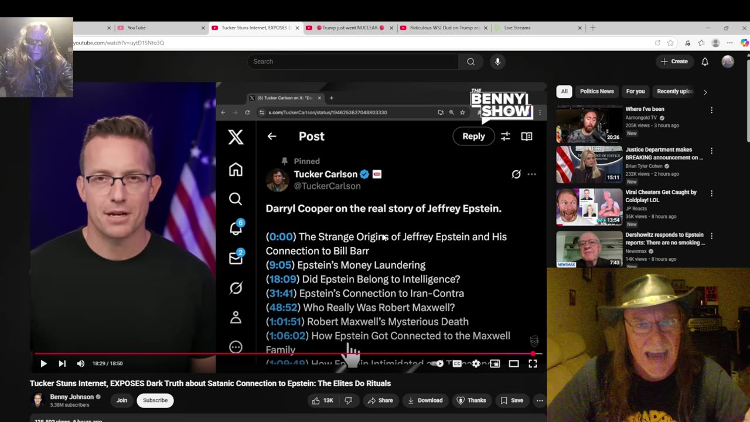Open options menu for Justice Department video
750x422 pixels.
click(x=711, y=151)
